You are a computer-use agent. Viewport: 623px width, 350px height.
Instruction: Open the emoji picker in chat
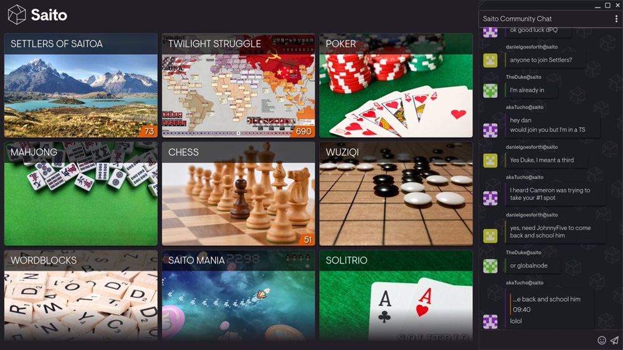602,340
